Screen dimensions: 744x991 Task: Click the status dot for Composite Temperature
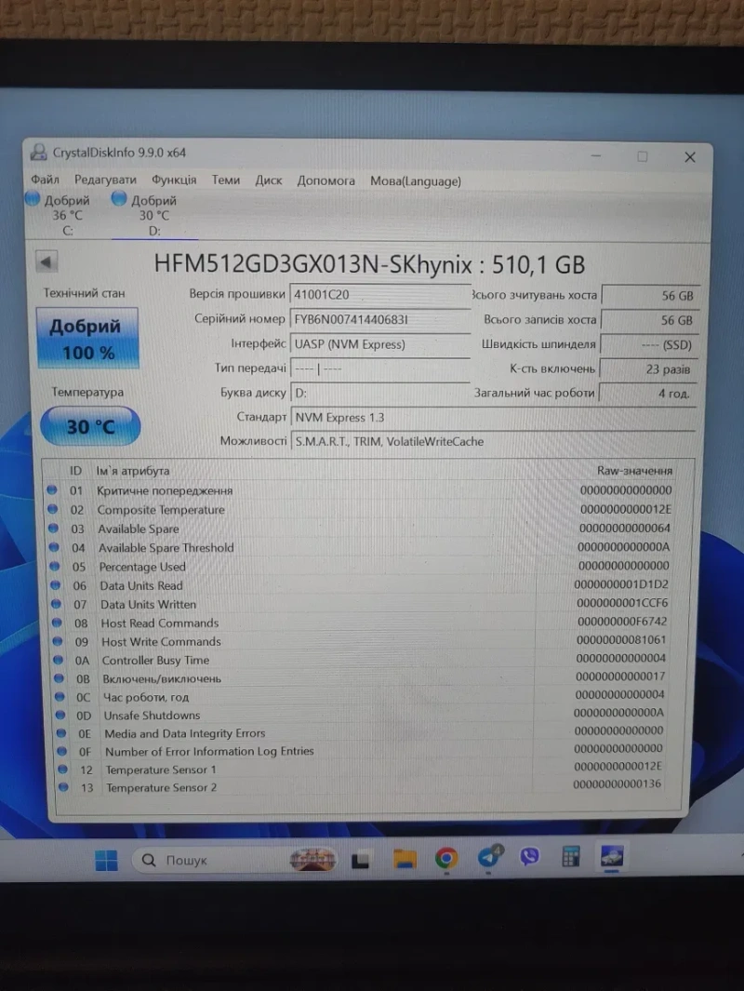click(x=52, y=509)
